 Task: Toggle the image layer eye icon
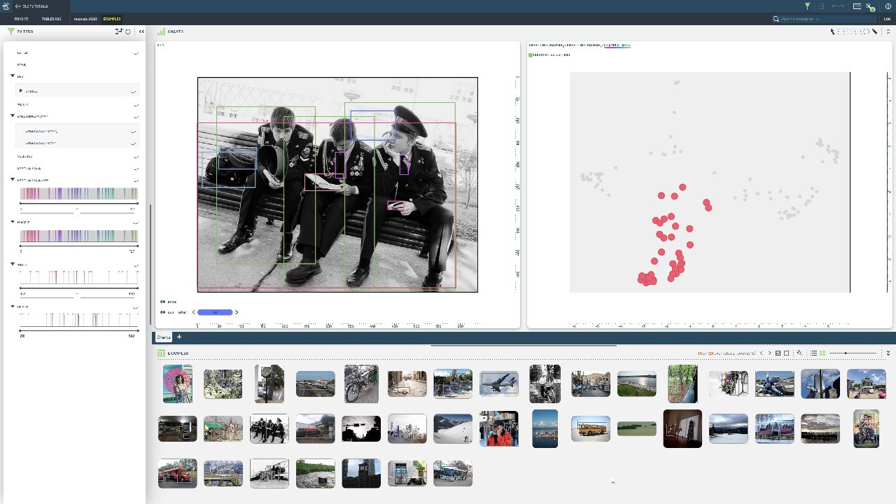click(x=162, y=302)
